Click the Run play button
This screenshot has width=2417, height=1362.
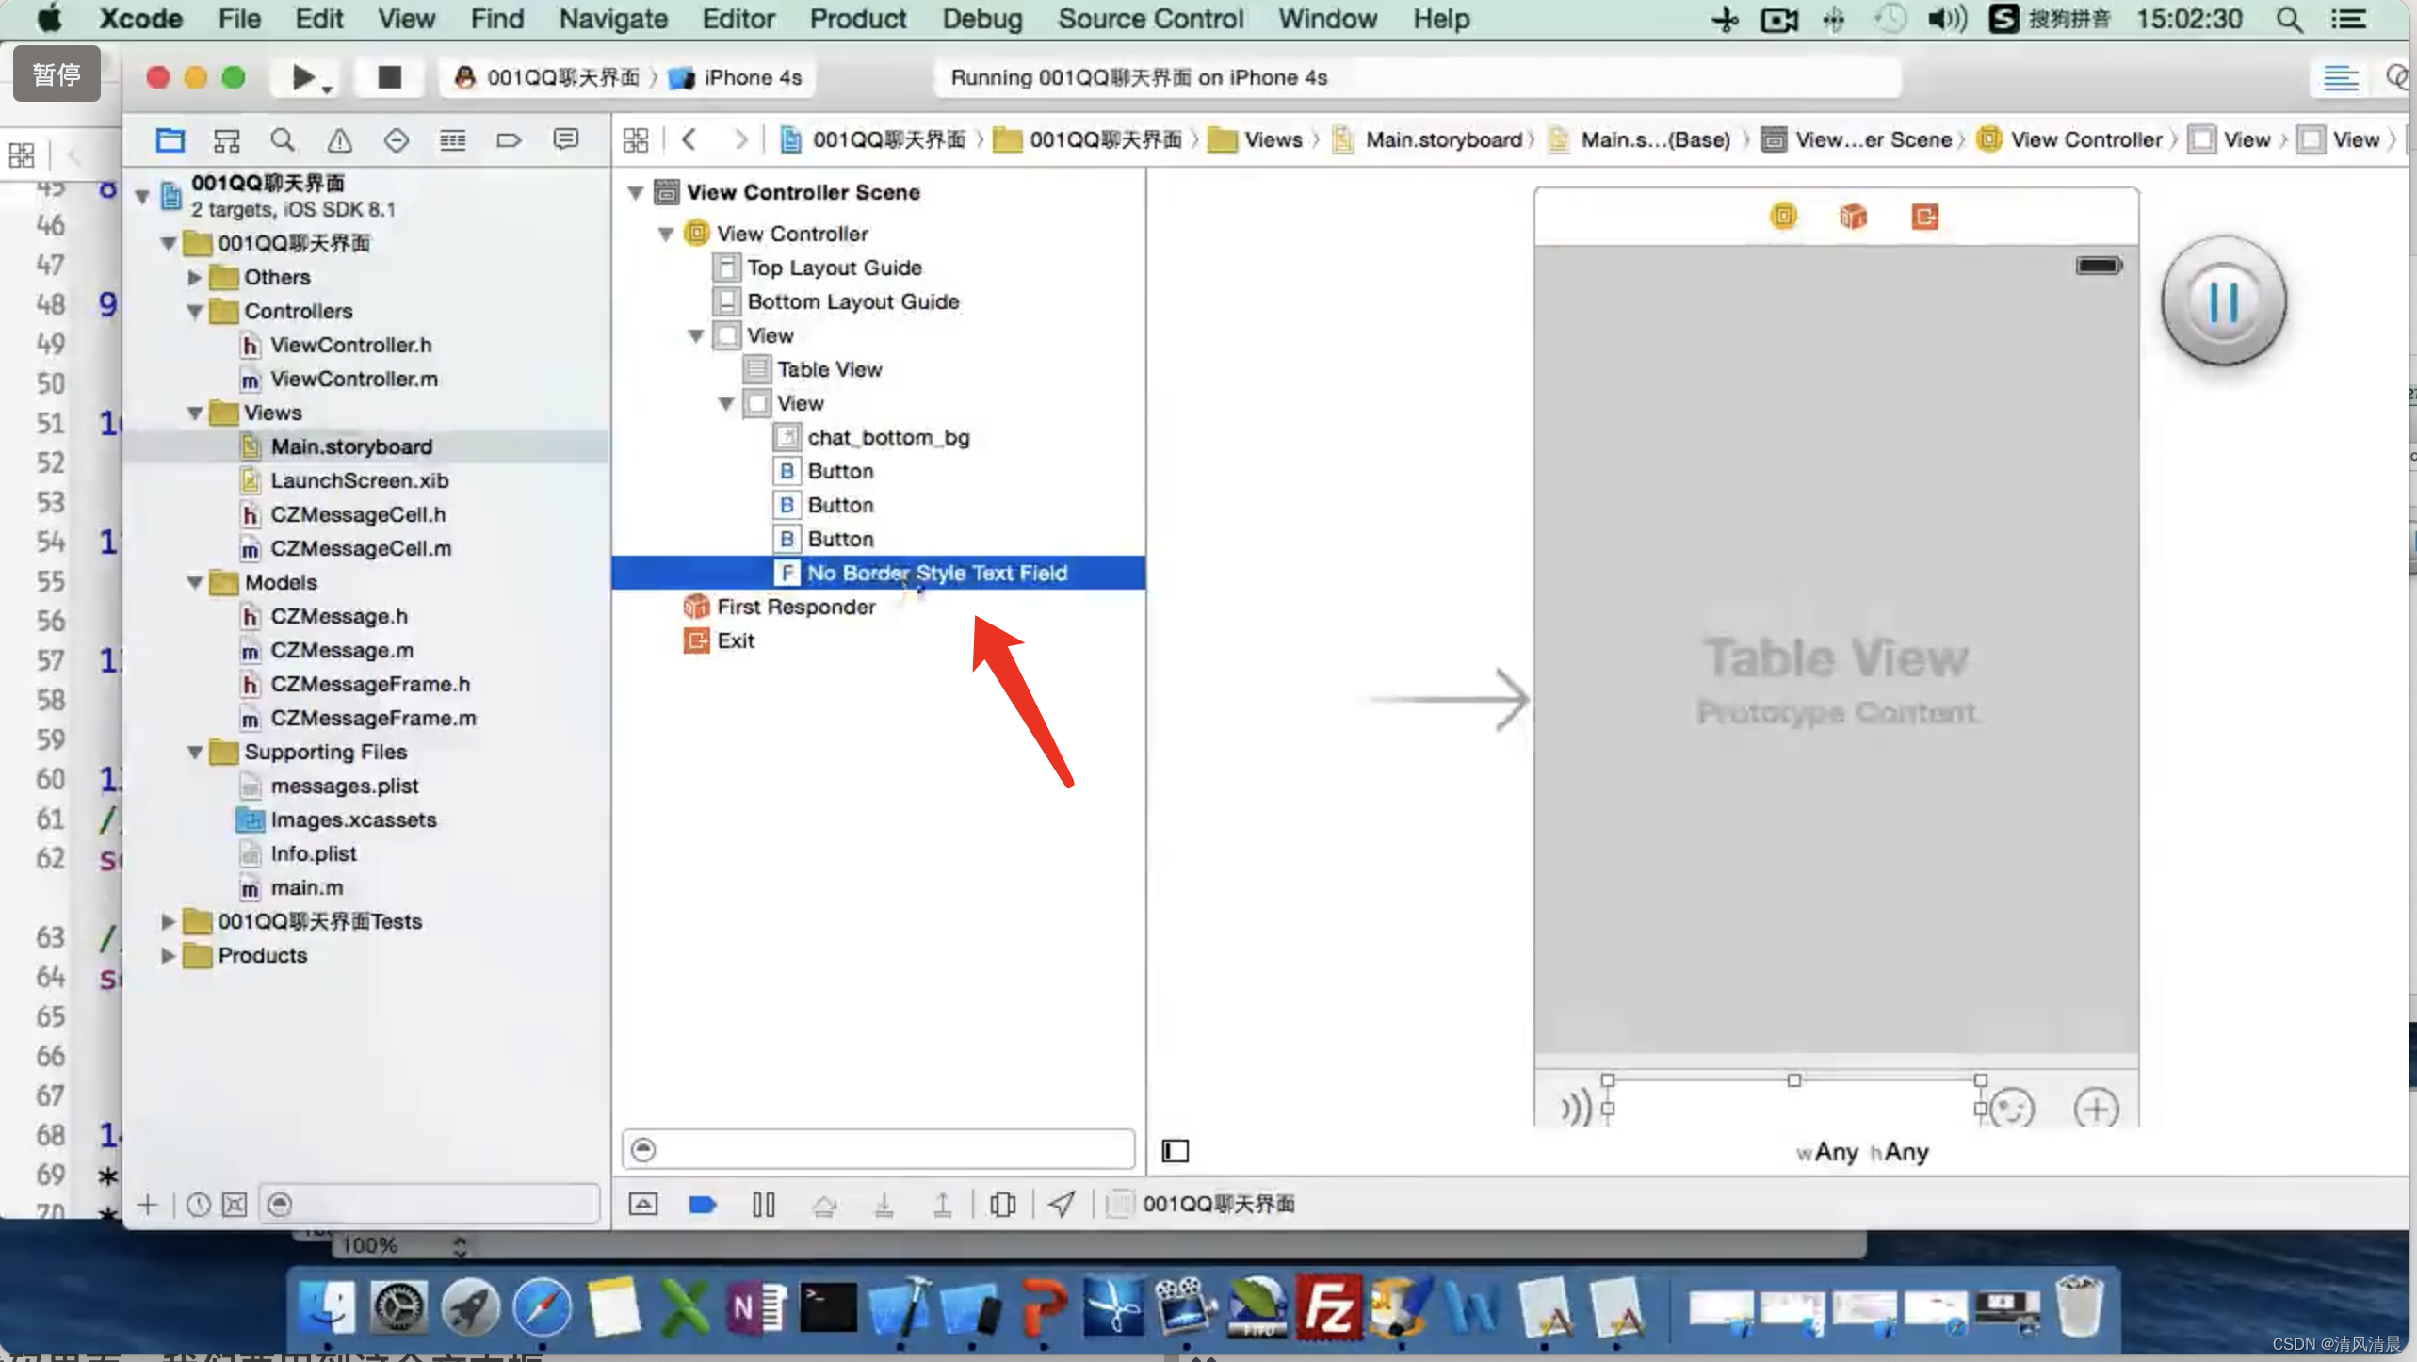(x=301, y=77)
